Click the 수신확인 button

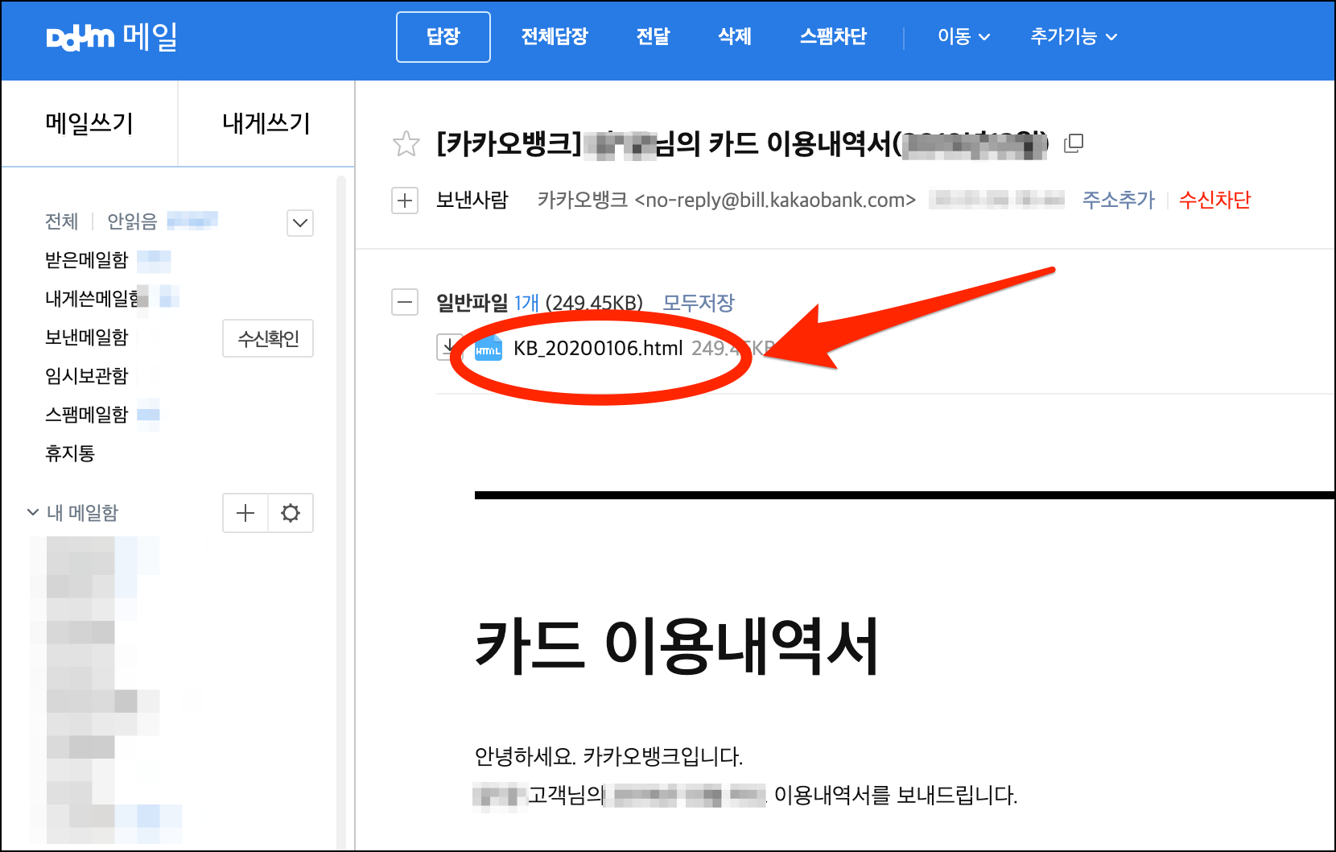point(268,339)
